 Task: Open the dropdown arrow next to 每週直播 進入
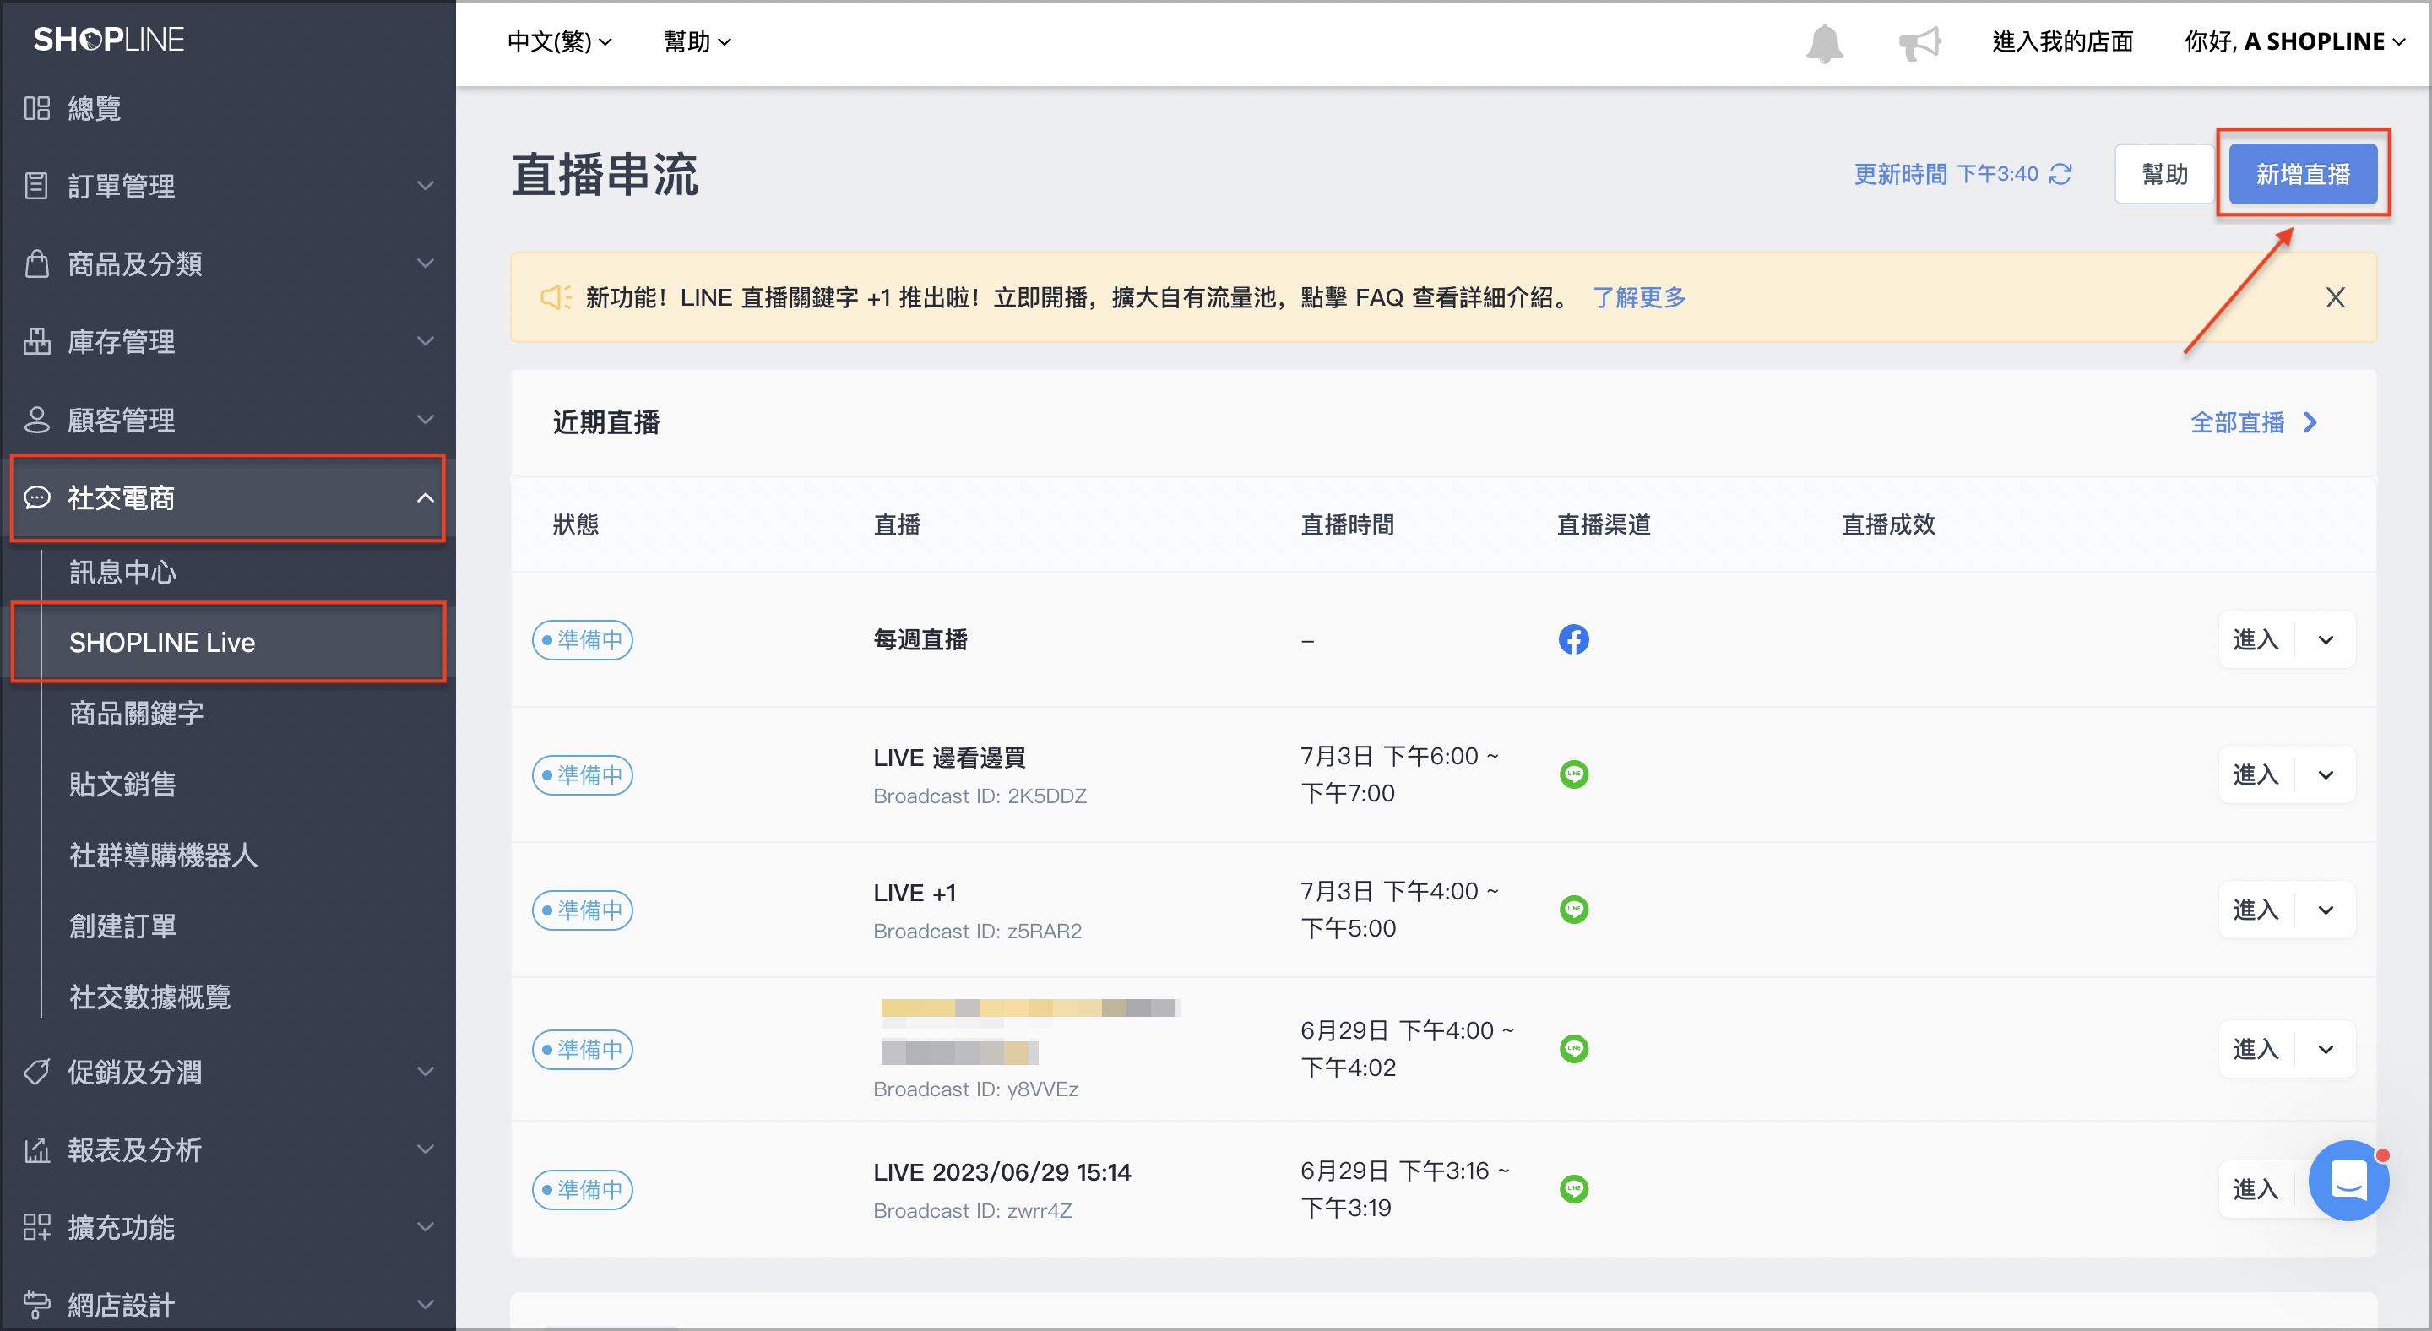point(2326,640)
